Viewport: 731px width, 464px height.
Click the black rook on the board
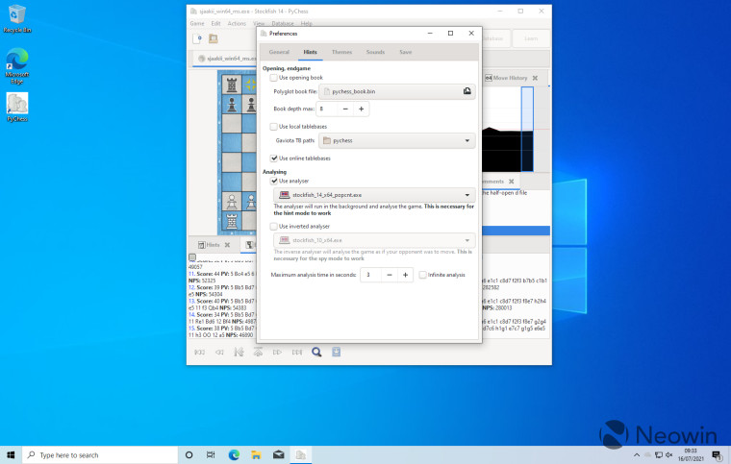(232, 85)
